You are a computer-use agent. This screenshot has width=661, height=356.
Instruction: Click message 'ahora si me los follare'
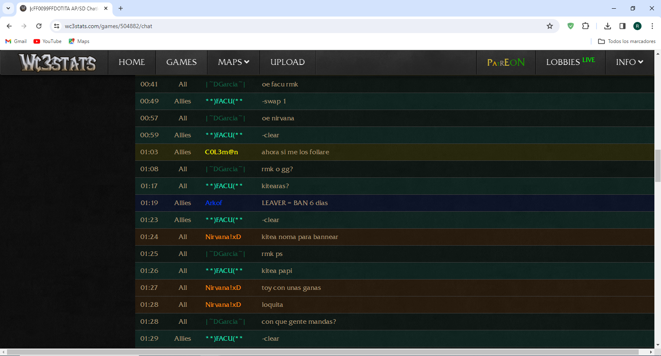(x=296, y=152)
